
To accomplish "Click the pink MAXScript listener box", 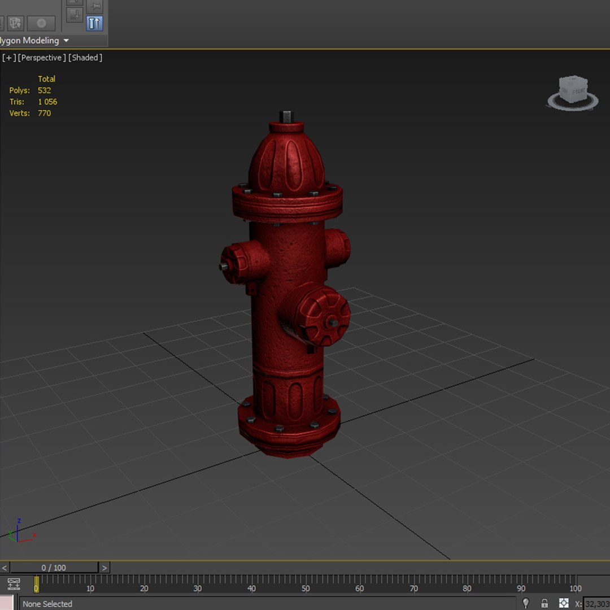I will click(x=7, y=602).
